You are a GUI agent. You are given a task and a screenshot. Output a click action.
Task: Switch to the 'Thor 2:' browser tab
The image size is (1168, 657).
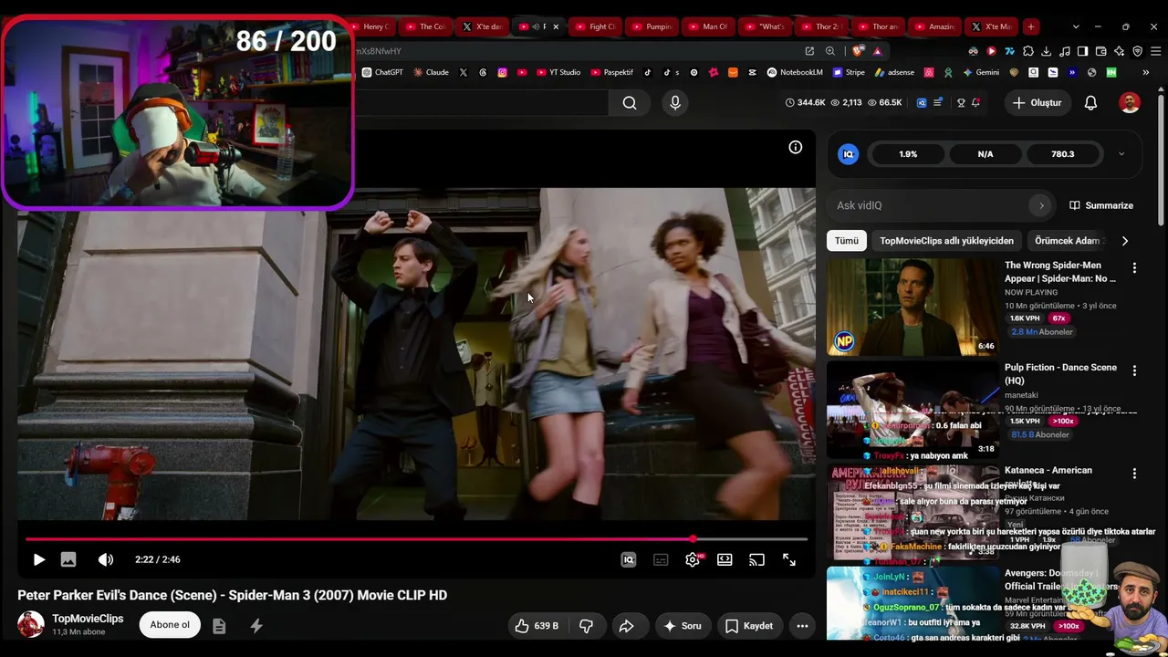821,26
